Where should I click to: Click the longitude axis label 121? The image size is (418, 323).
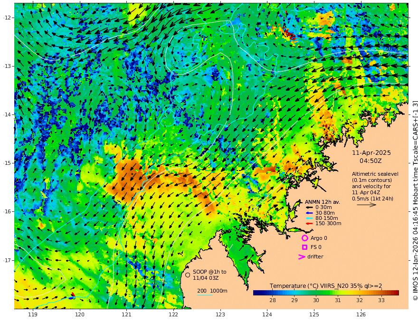pyautogui.click(x=127, y=315)
